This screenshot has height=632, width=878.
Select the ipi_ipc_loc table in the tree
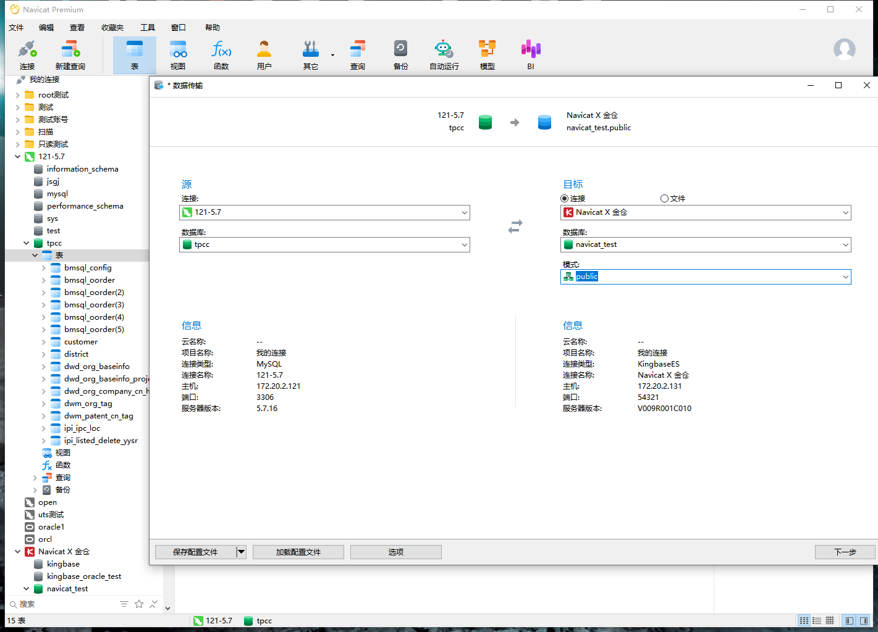[x=82, y=428]
